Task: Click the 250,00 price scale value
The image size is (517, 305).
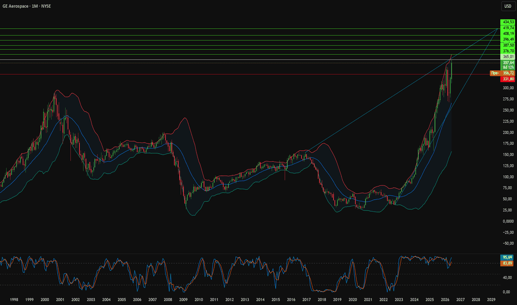Action: 508,110
